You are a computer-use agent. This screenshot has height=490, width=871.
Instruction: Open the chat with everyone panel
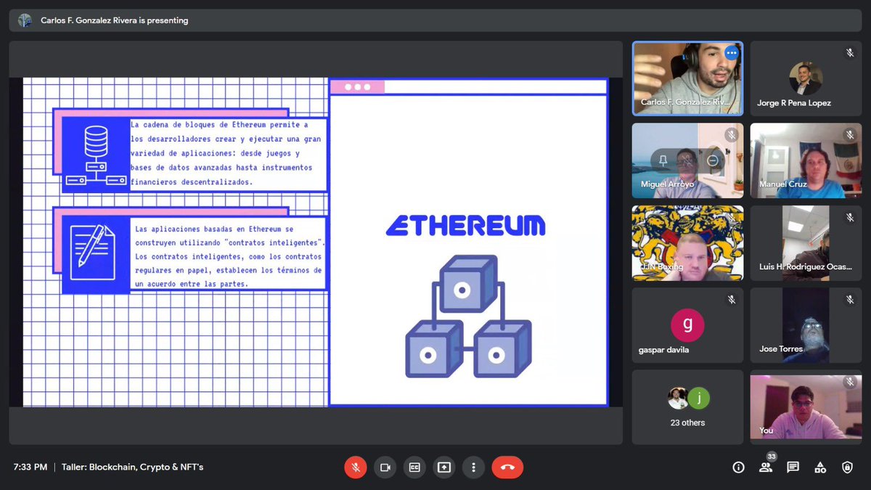[x=793, y=467]
